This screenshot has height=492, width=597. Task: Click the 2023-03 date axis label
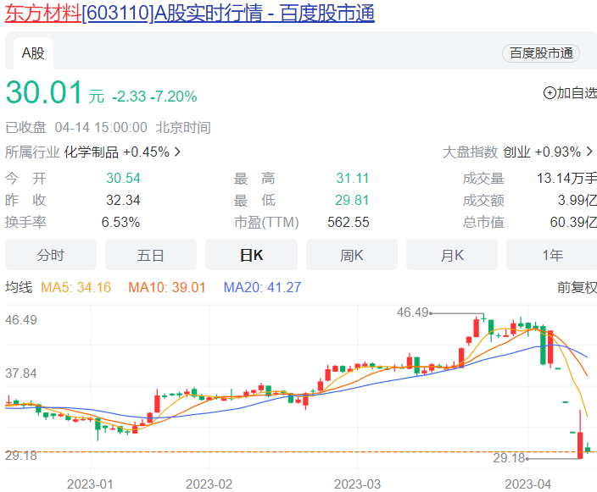(x=358, y=484)
